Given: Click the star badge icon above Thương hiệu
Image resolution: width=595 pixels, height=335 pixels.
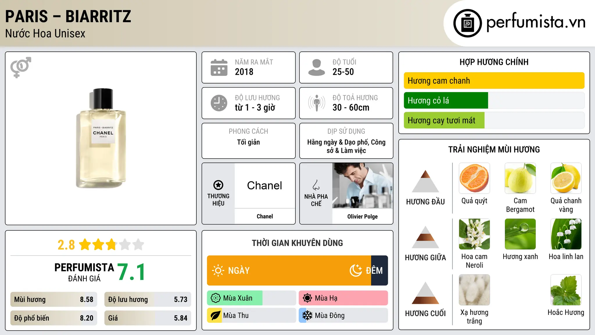Looking at the screenshot, I should [x=218, y=185].
